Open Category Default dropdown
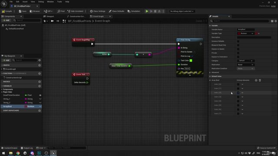This screenshot has height=156, width=278. (x=246, y=61)
